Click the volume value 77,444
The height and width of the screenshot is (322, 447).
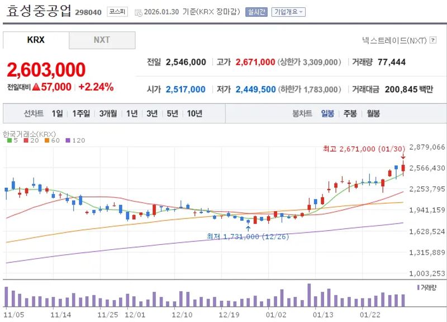tap(392, 62)
